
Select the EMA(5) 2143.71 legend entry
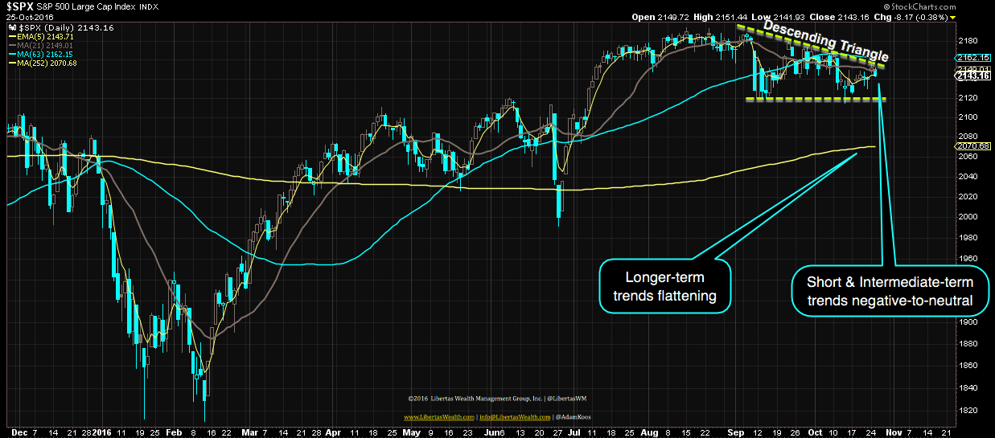[40, 35]
